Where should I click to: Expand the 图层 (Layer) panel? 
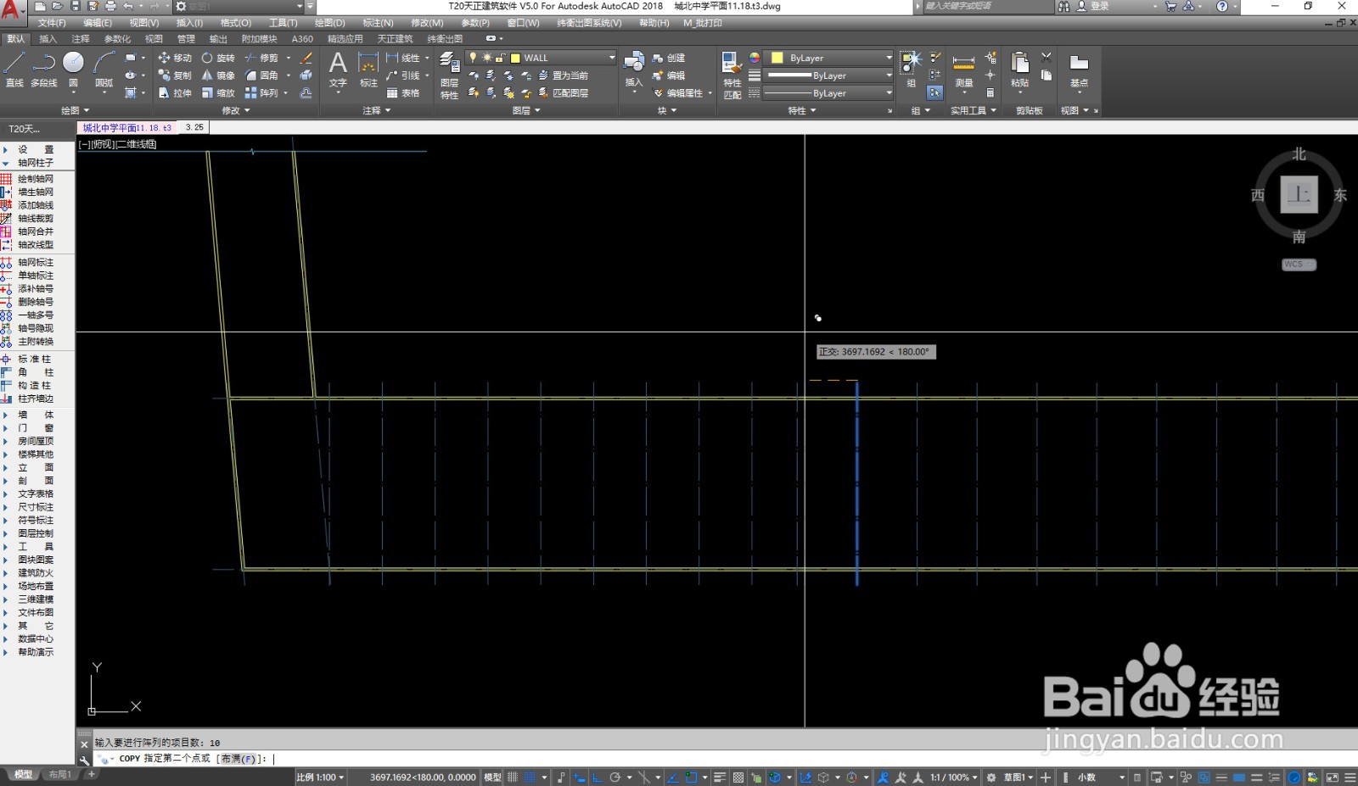(x=526, y=110)
